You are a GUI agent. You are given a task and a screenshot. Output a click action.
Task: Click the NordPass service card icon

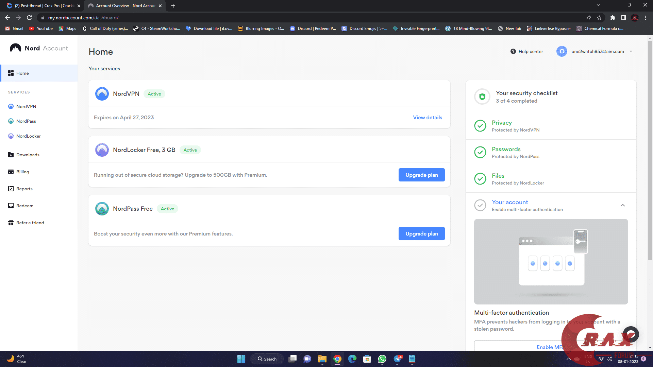click(102, 209)
